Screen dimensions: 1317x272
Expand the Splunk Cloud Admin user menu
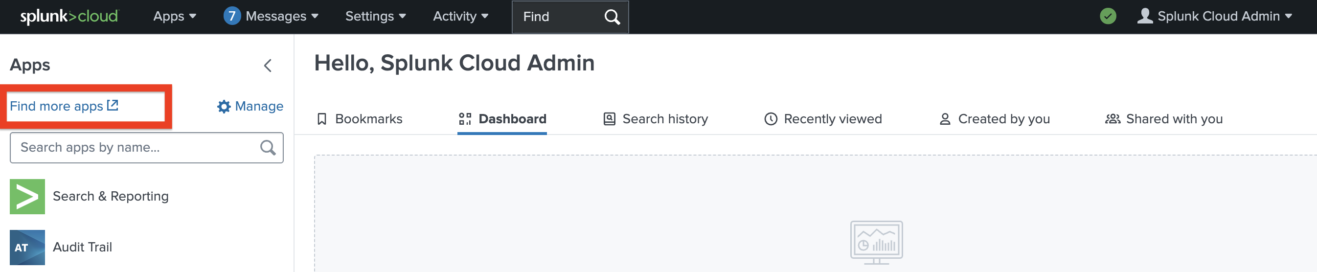(x=1214, y=16)
